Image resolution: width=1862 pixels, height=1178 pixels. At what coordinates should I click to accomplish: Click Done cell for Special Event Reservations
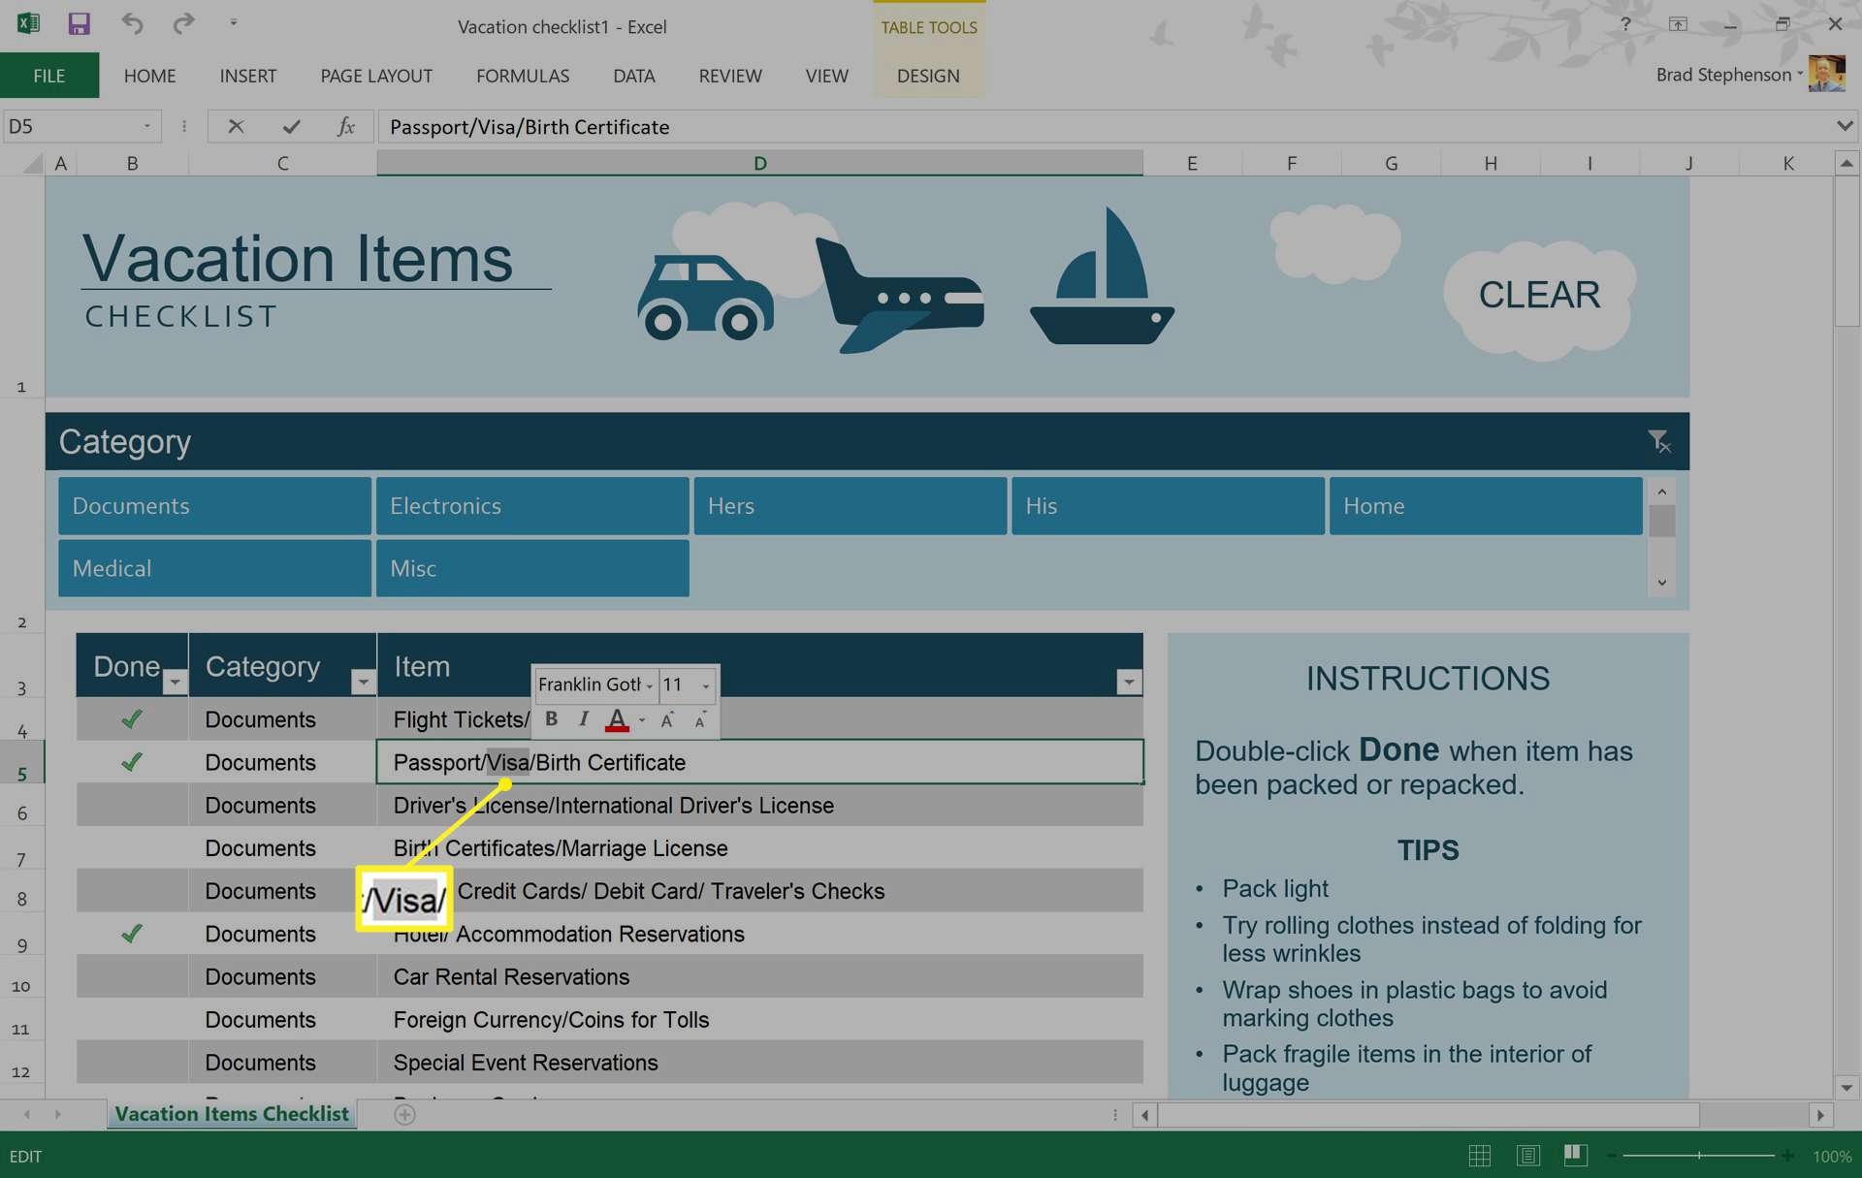tap(132, 1063)
